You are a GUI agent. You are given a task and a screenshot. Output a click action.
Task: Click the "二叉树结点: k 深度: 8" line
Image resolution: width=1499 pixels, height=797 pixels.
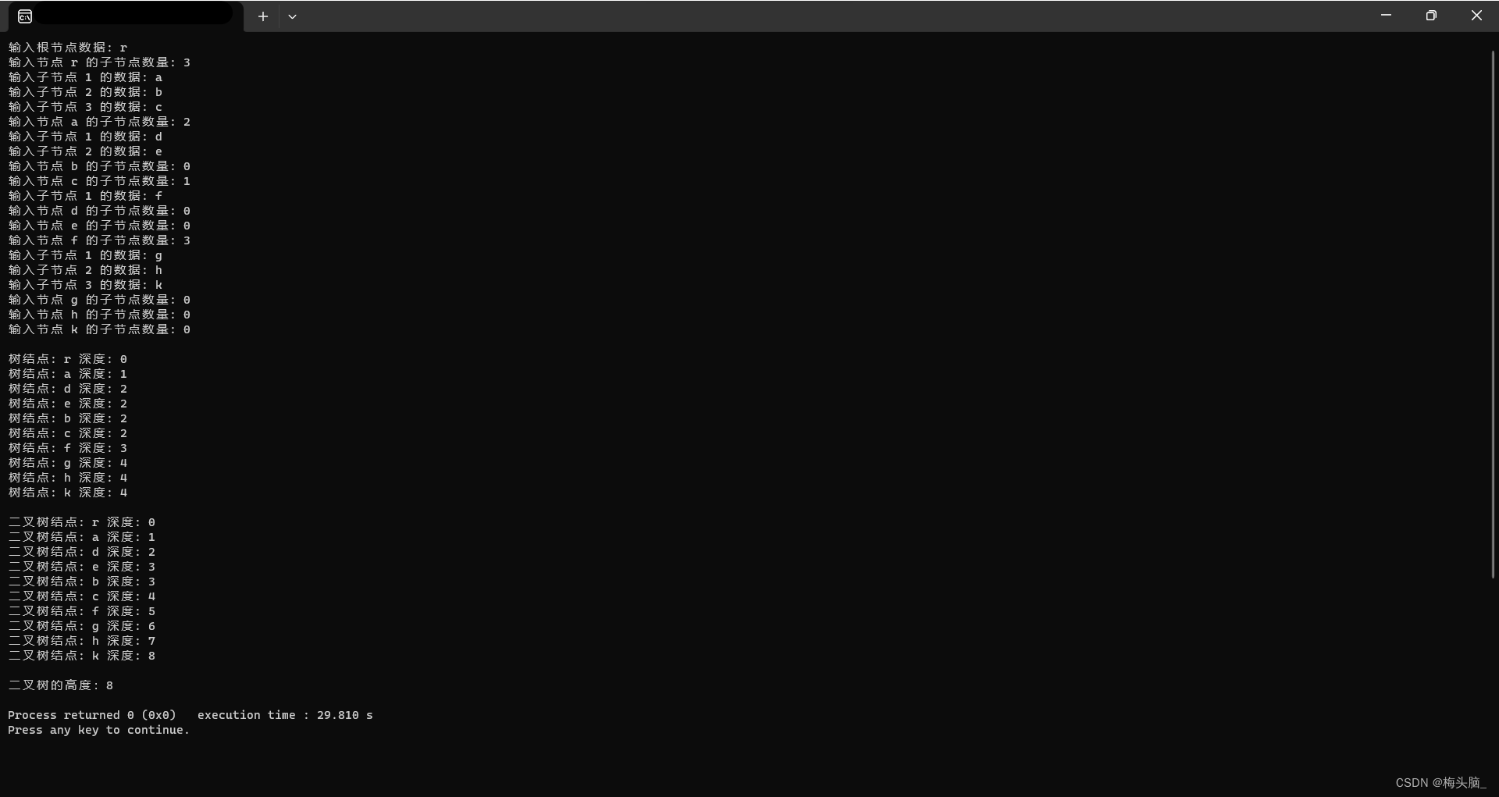pyautogui.click(x=82, y=656)
